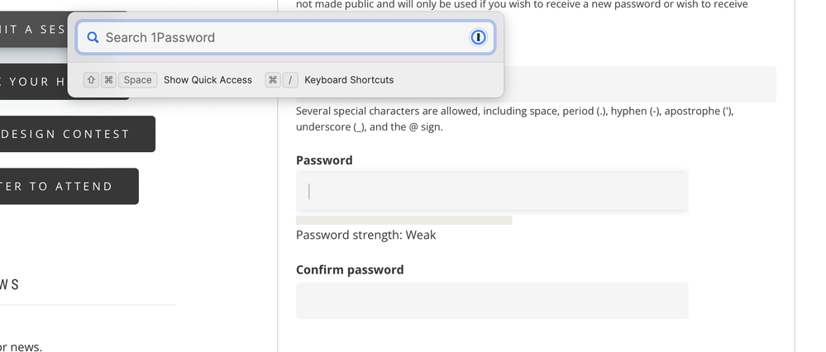This screenshot has height=352, width=826.
Task: Click the Shift key icon in shortcut hints
Action: point(91,80)
